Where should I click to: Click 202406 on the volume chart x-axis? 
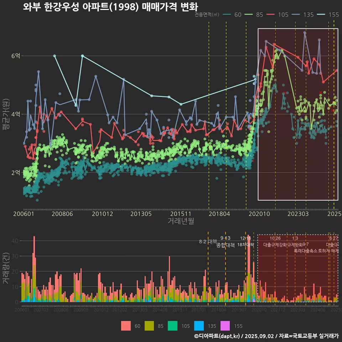318,310
